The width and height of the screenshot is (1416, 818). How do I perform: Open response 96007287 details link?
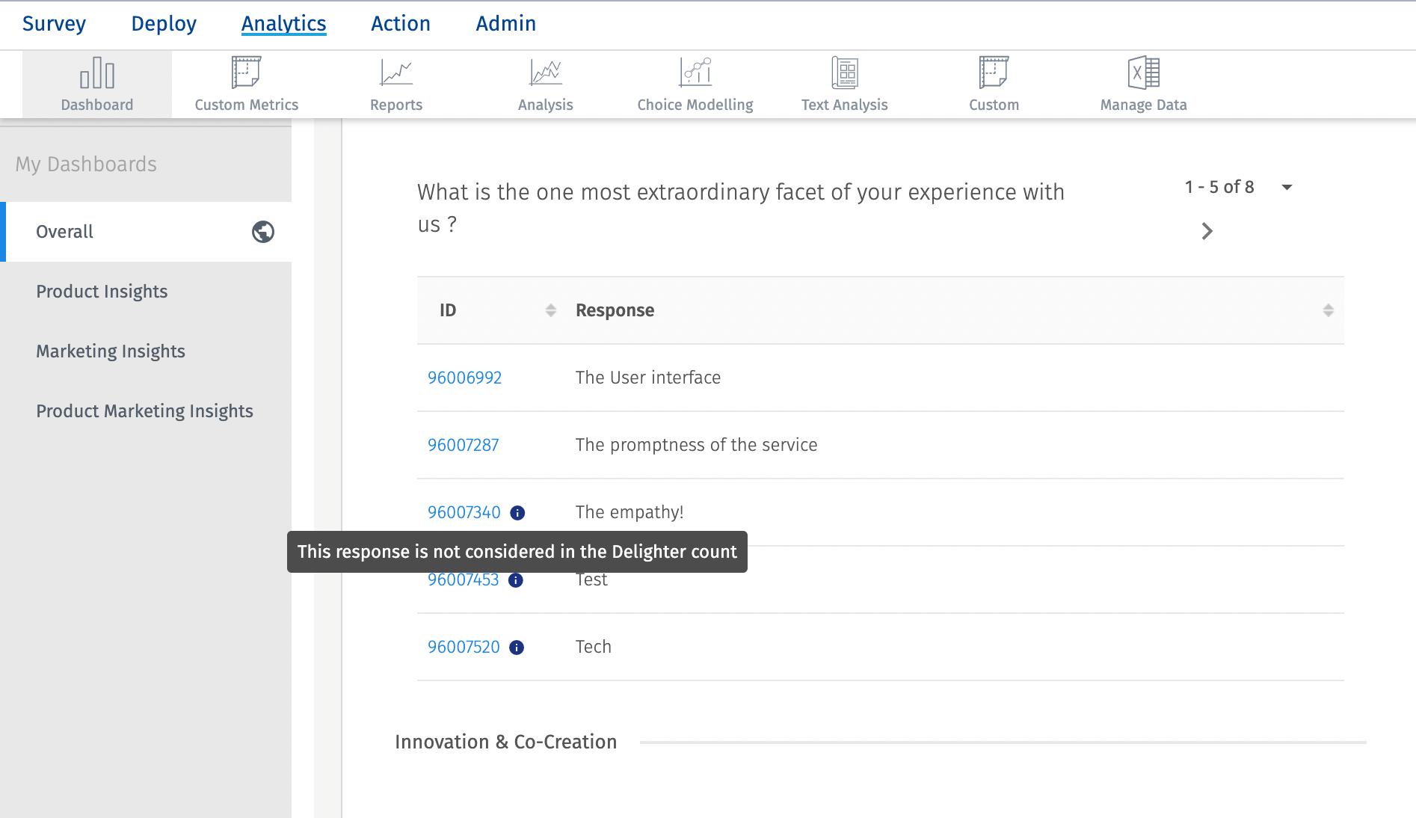(x=463, y=444)
